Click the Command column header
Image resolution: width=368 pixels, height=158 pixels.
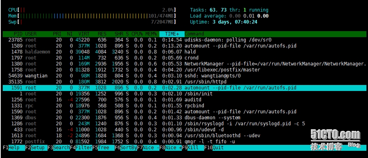(194, 34)
